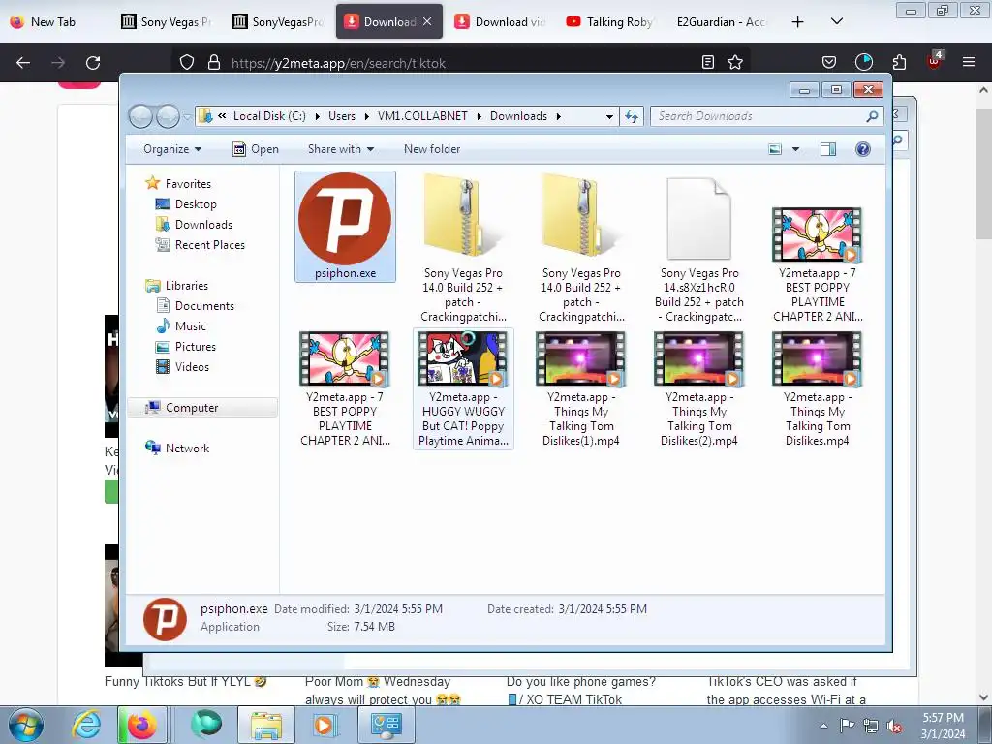
Task: Switch to Download vid browser tab
Action: pos(501,22)
